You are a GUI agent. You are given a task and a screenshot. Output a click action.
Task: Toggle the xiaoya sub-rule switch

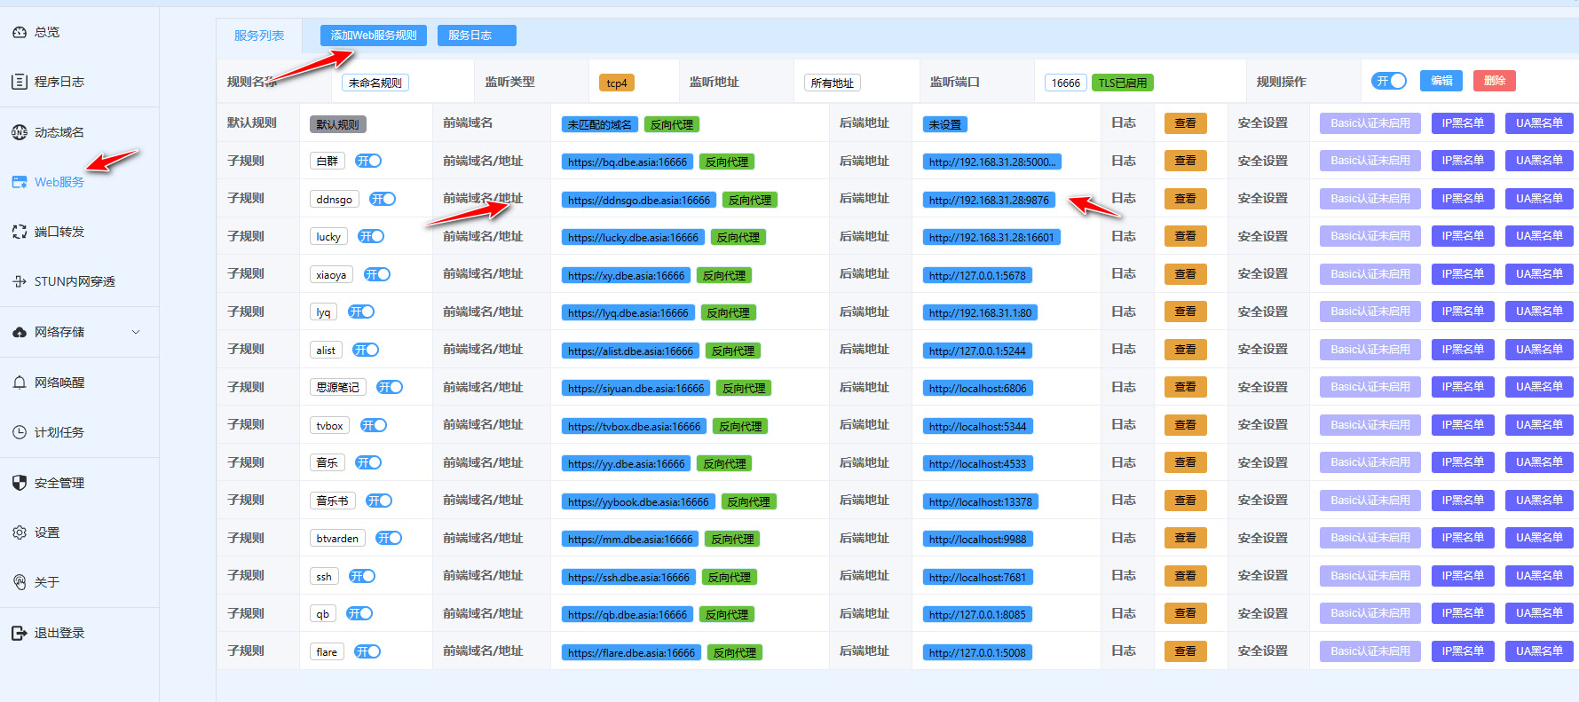[377, 274]
